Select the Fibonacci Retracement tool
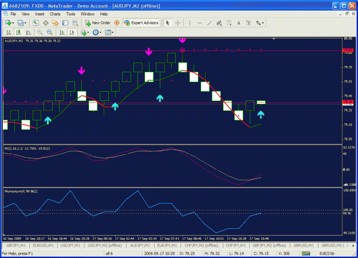The image size is (358, 258). pyautogui.click(x=229, y=23)
